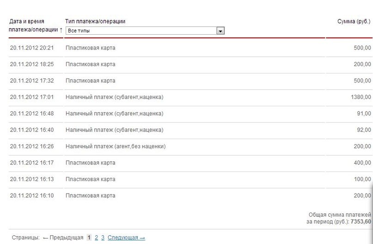Select the 20.11.2012 20:21 payment row
The height and width of the screenshot is (244, 373).
pos(190,48)
